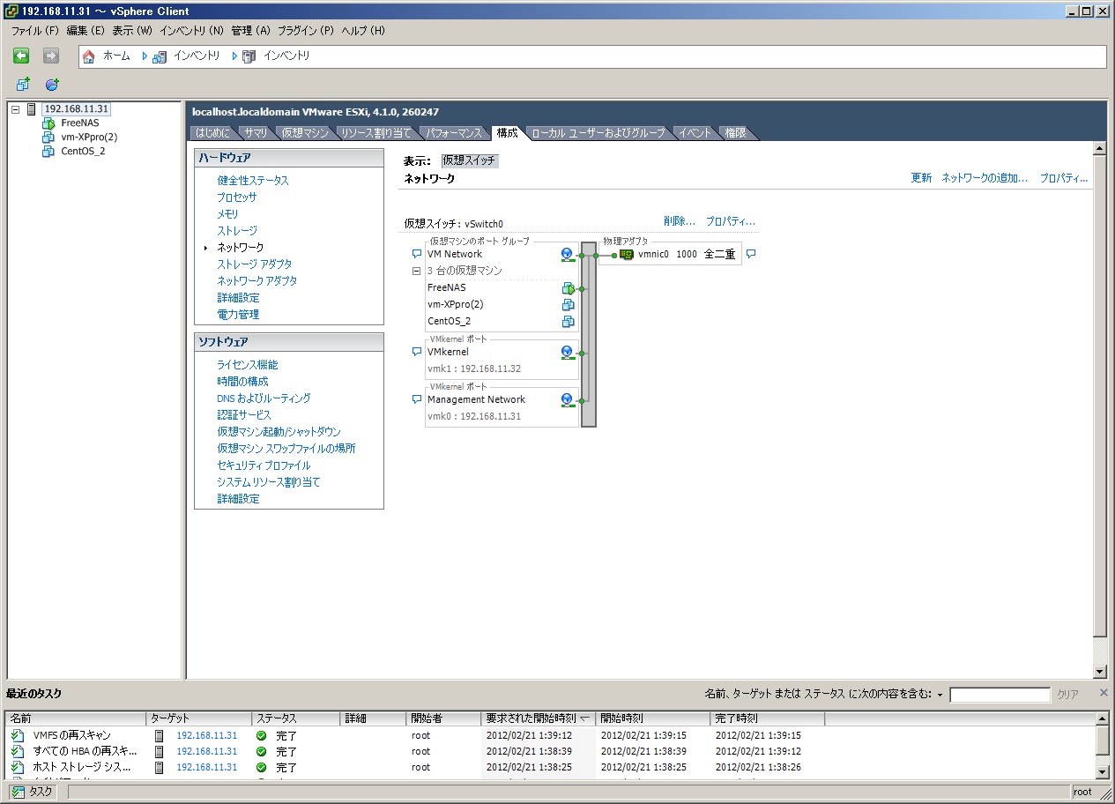Click the speech bubble icon beside VMkernel
This screenshot has height=804, width=1115.
417,352
